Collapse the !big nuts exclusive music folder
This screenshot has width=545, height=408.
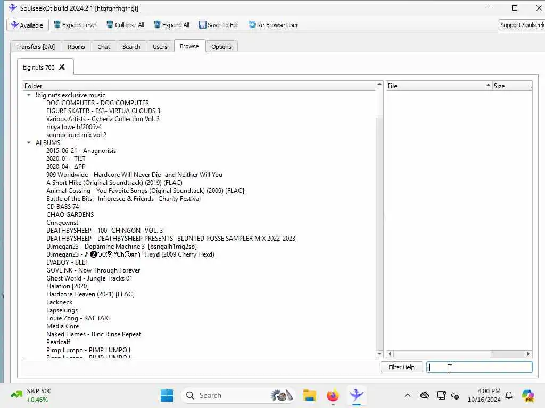pyautogui.click(x=29, y=95)
